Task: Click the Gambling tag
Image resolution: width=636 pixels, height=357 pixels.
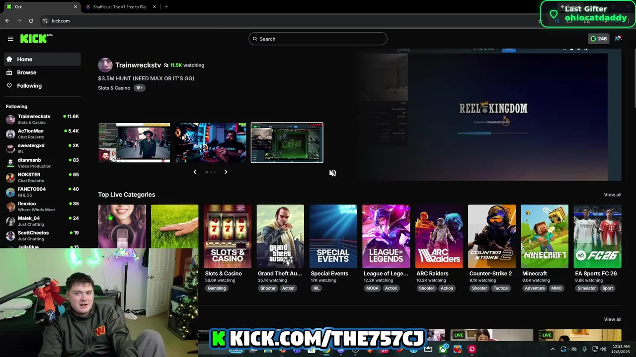Action: pyautogui.click(x=217, y=288)
